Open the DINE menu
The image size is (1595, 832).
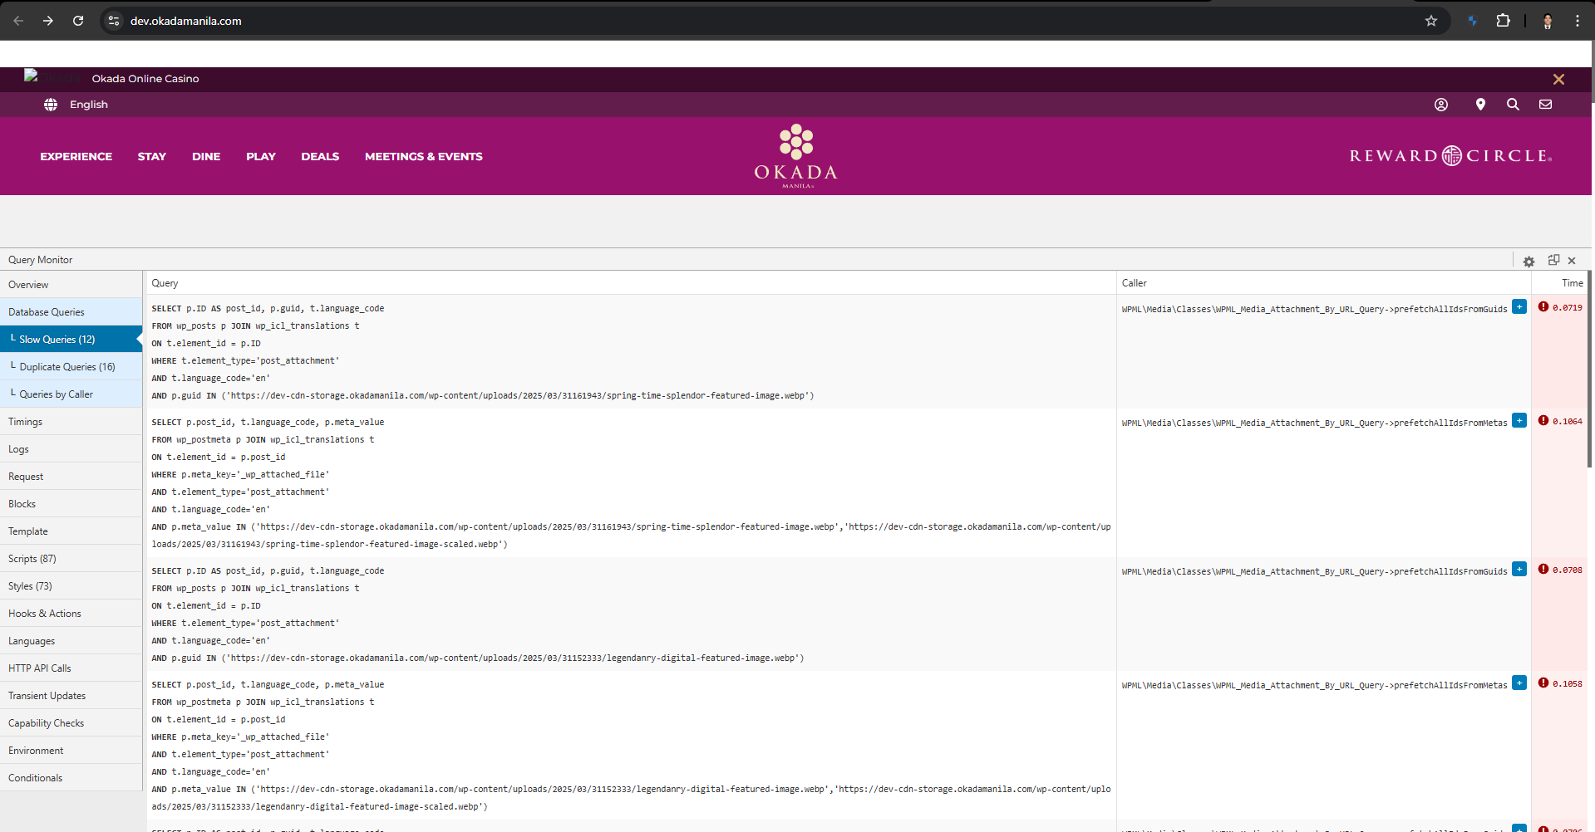coord(206,156)
